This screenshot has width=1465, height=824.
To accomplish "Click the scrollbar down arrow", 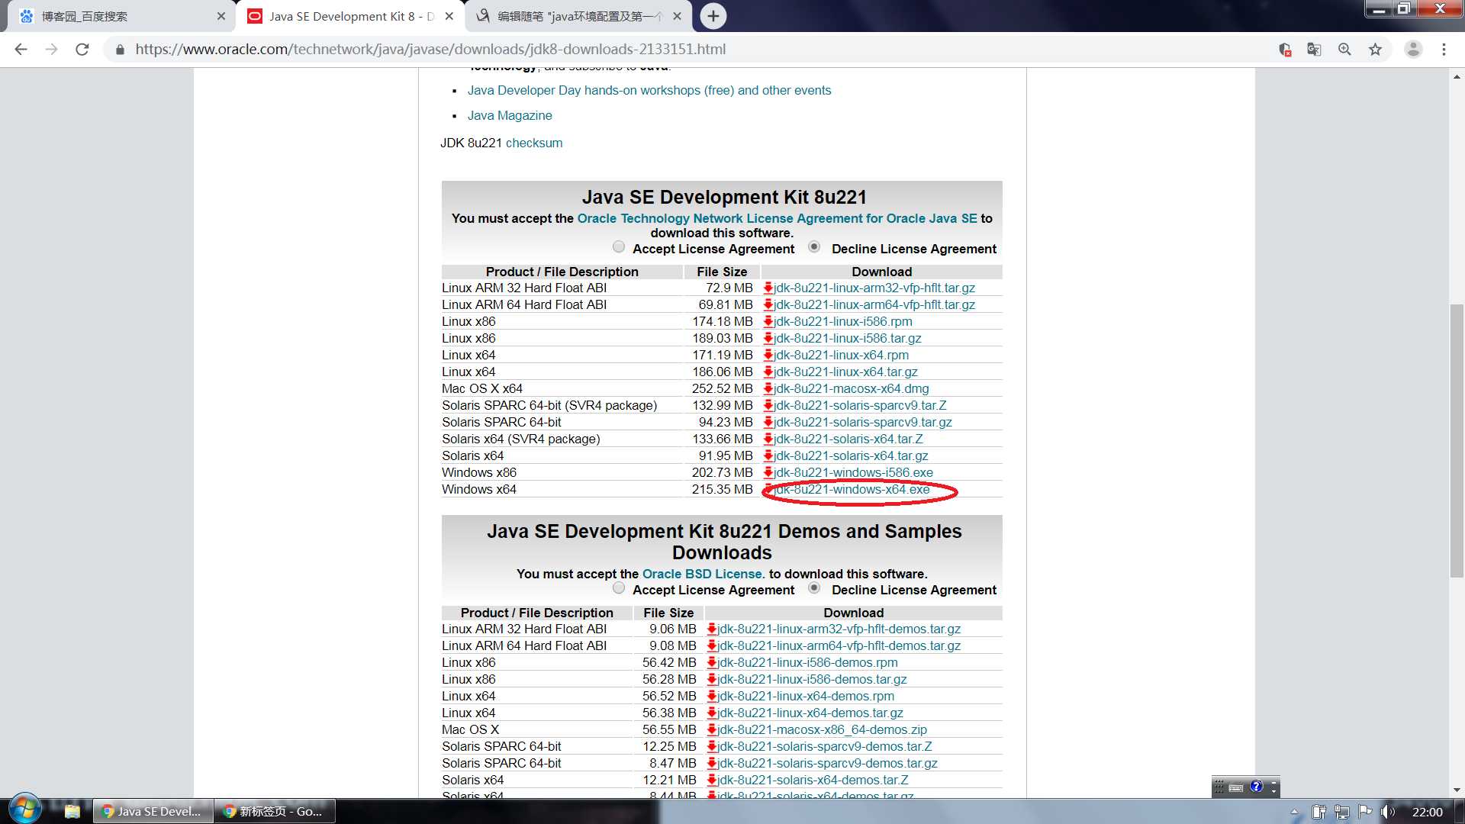I will coord(1457,790).
